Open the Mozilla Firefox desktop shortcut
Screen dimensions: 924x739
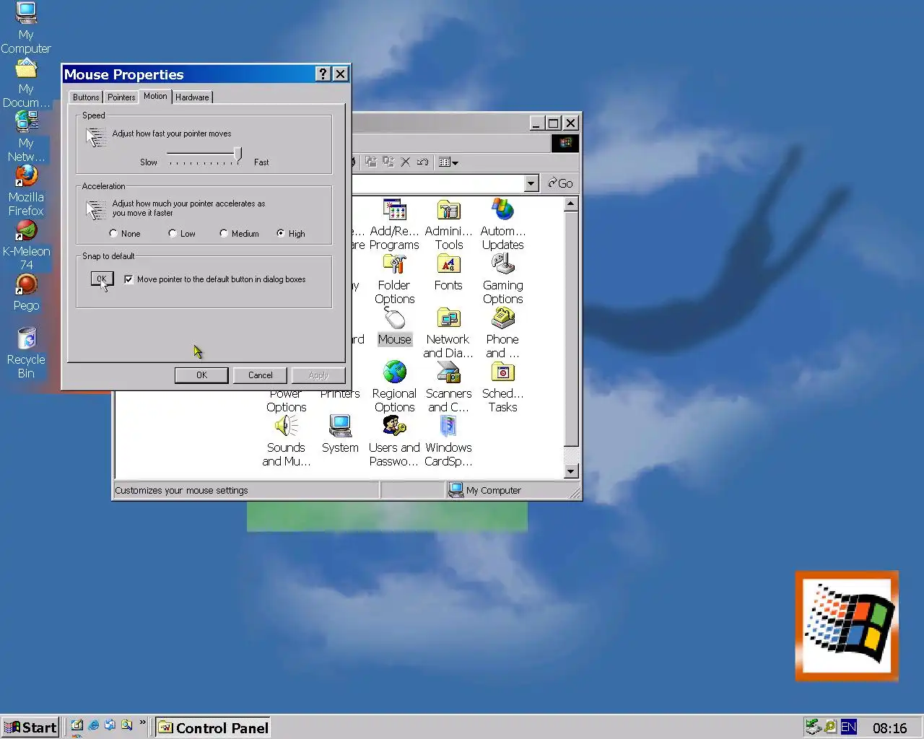(26, 191)
